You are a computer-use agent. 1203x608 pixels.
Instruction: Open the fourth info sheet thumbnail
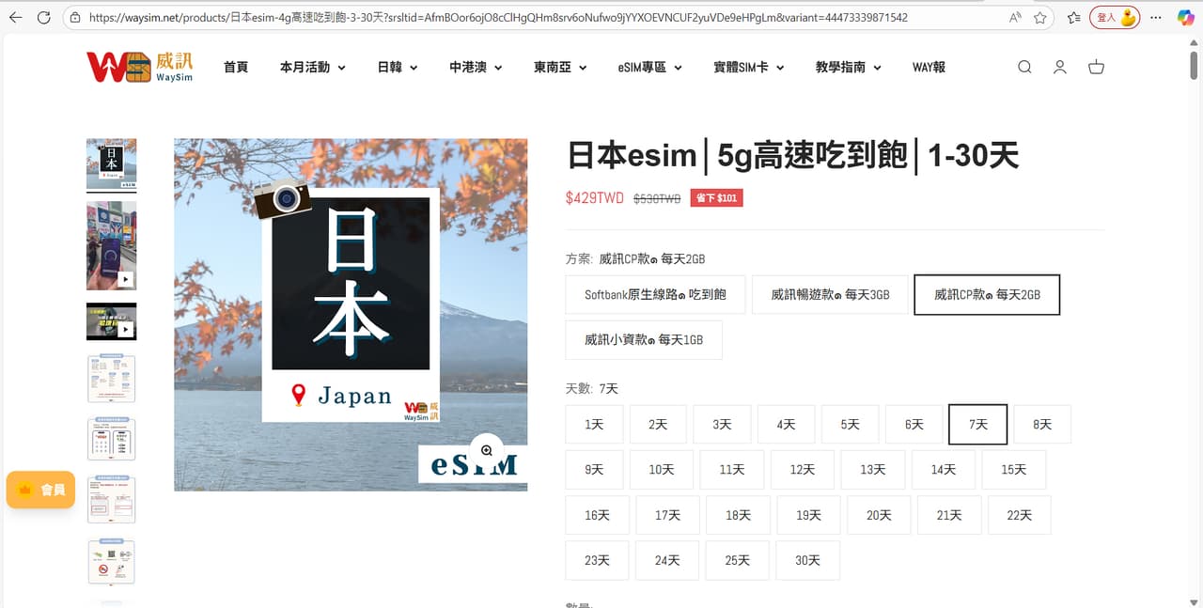[x=111, y=378]
